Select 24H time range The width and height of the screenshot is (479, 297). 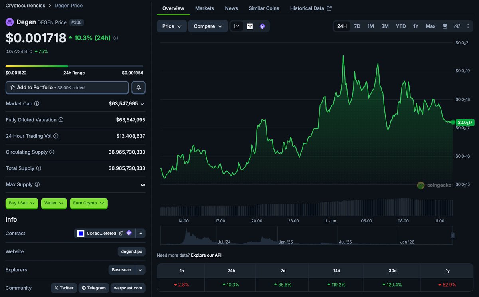tap(342, 26)
